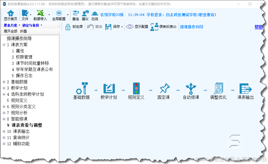This screenshot has width=268, height=164.
Task: Expand the 12 辅助功能 node
Action: click(x=4, y=144)
